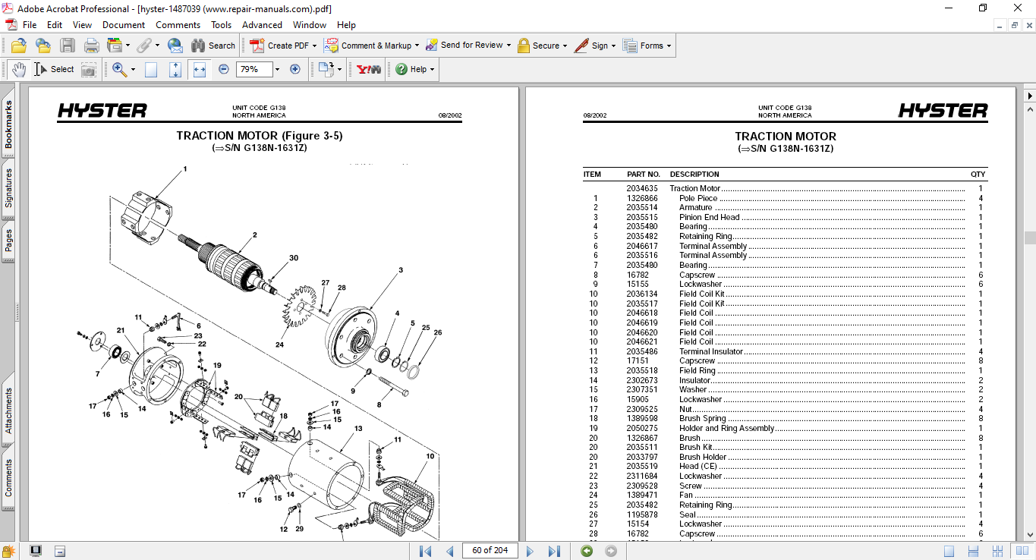
Task: Click the green Previous View arrow
Action: coord(587,551)
